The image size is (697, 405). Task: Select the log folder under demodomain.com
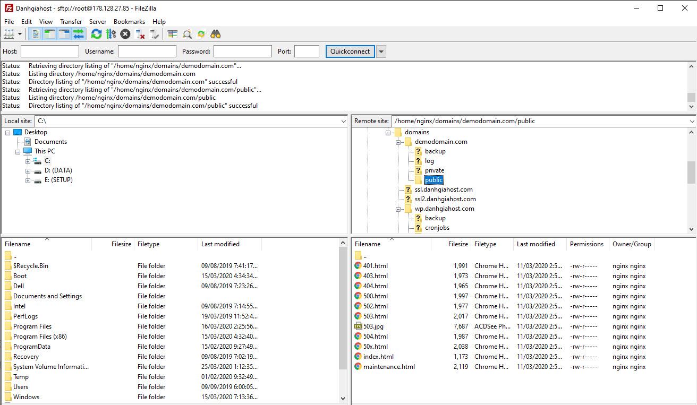(429, 161)
